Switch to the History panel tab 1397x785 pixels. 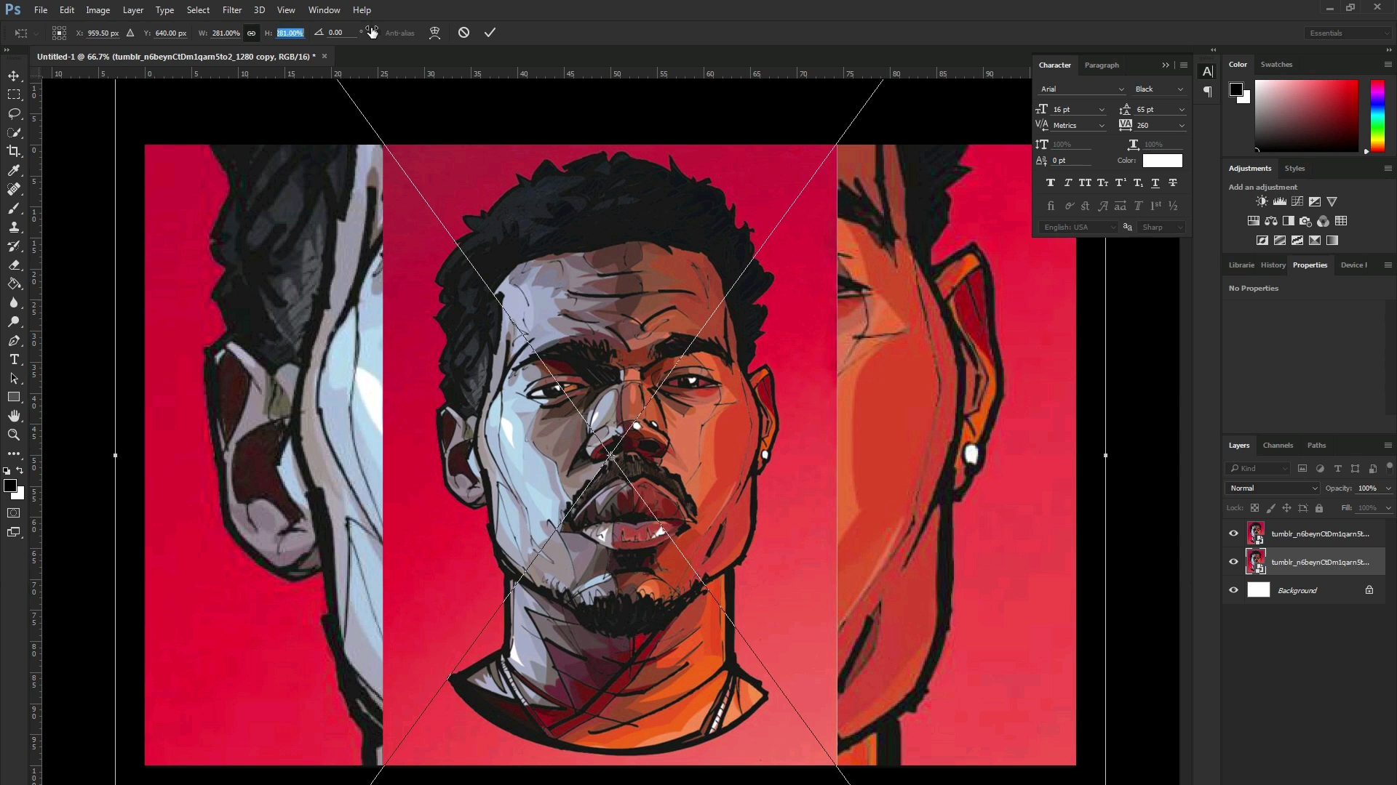click(x=1273, y=265)
